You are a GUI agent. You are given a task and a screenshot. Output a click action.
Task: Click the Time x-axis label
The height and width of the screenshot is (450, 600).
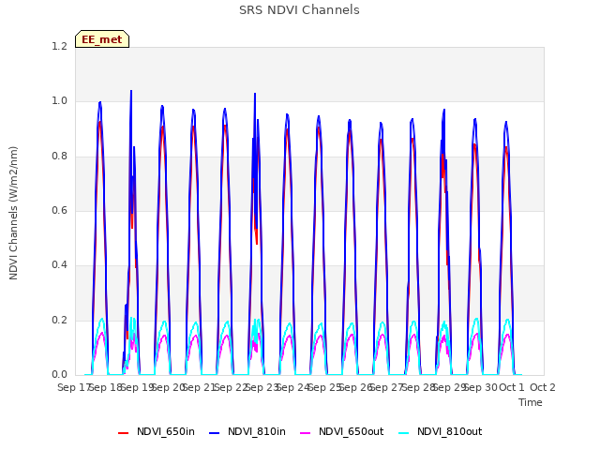point(531,402)
